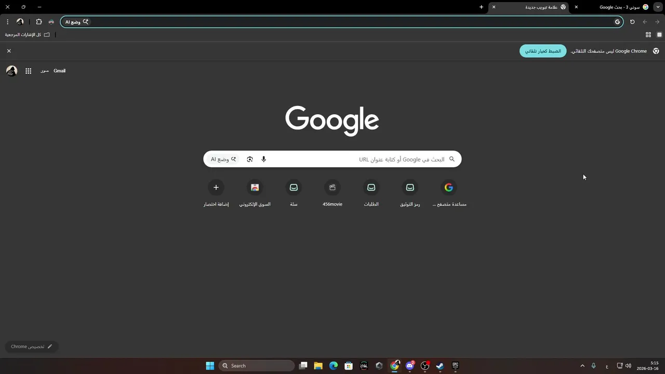Image resolution: width=665 pixels, height=374 pixels.
Task: Open Epic Games Launcher from the taskbar
Action: click(456, 366)
